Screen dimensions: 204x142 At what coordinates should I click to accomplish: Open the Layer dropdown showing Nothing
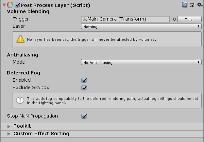[x=141, y=26]
